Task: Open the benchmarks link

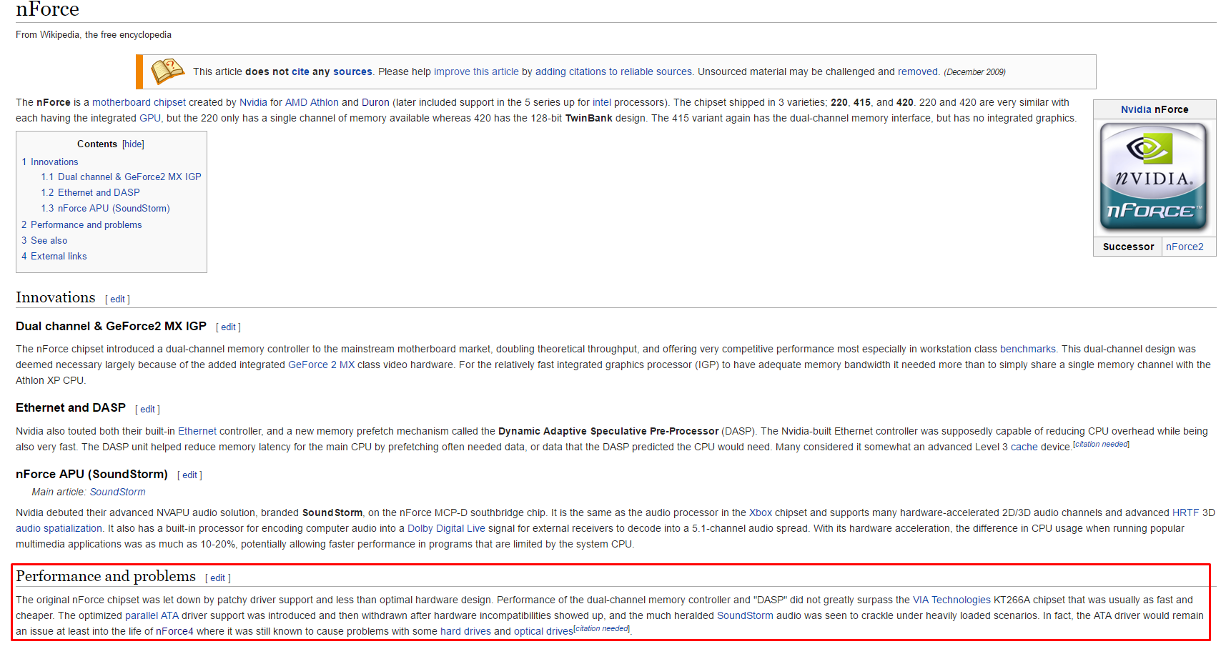Action: point(1027,350)
